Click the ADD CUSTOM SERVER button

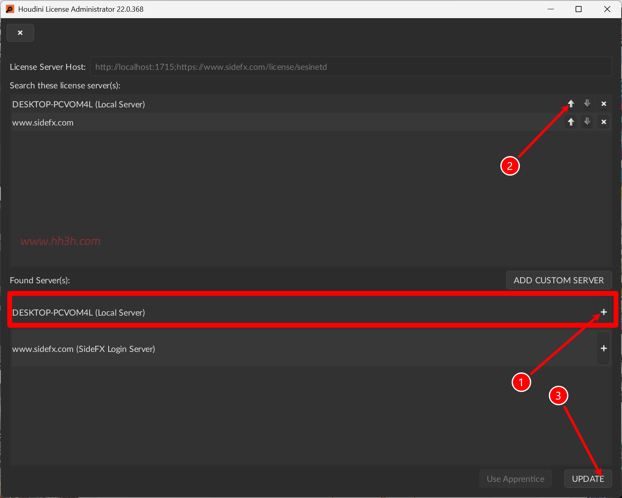[559, 280]
